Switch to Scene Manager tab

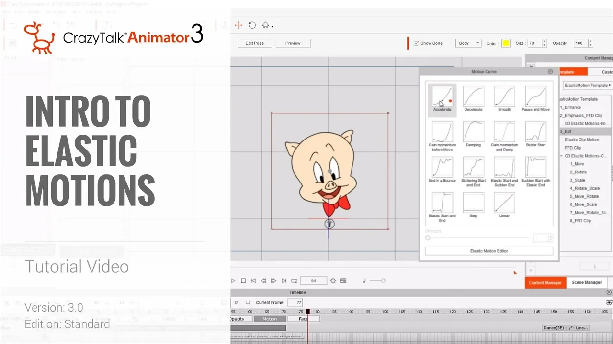587,282
